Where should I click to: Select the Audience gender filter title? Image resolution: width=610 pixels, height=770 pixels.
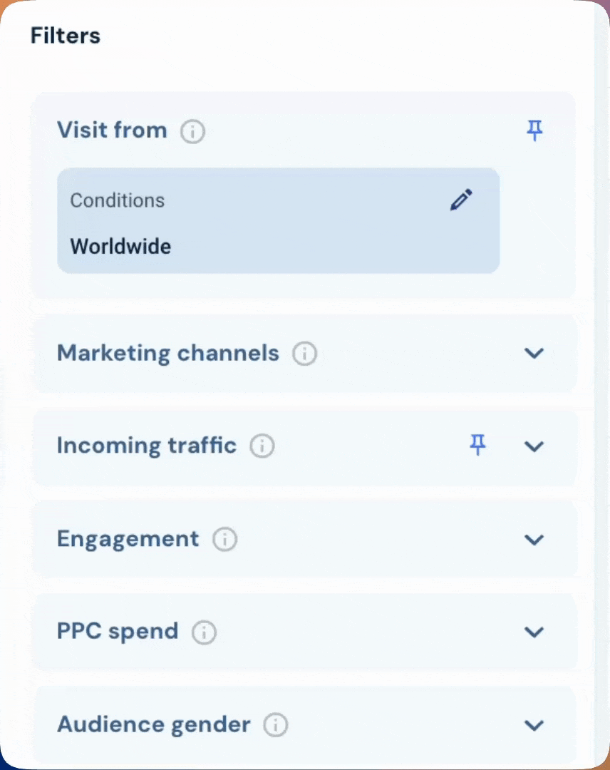point(154,725)
